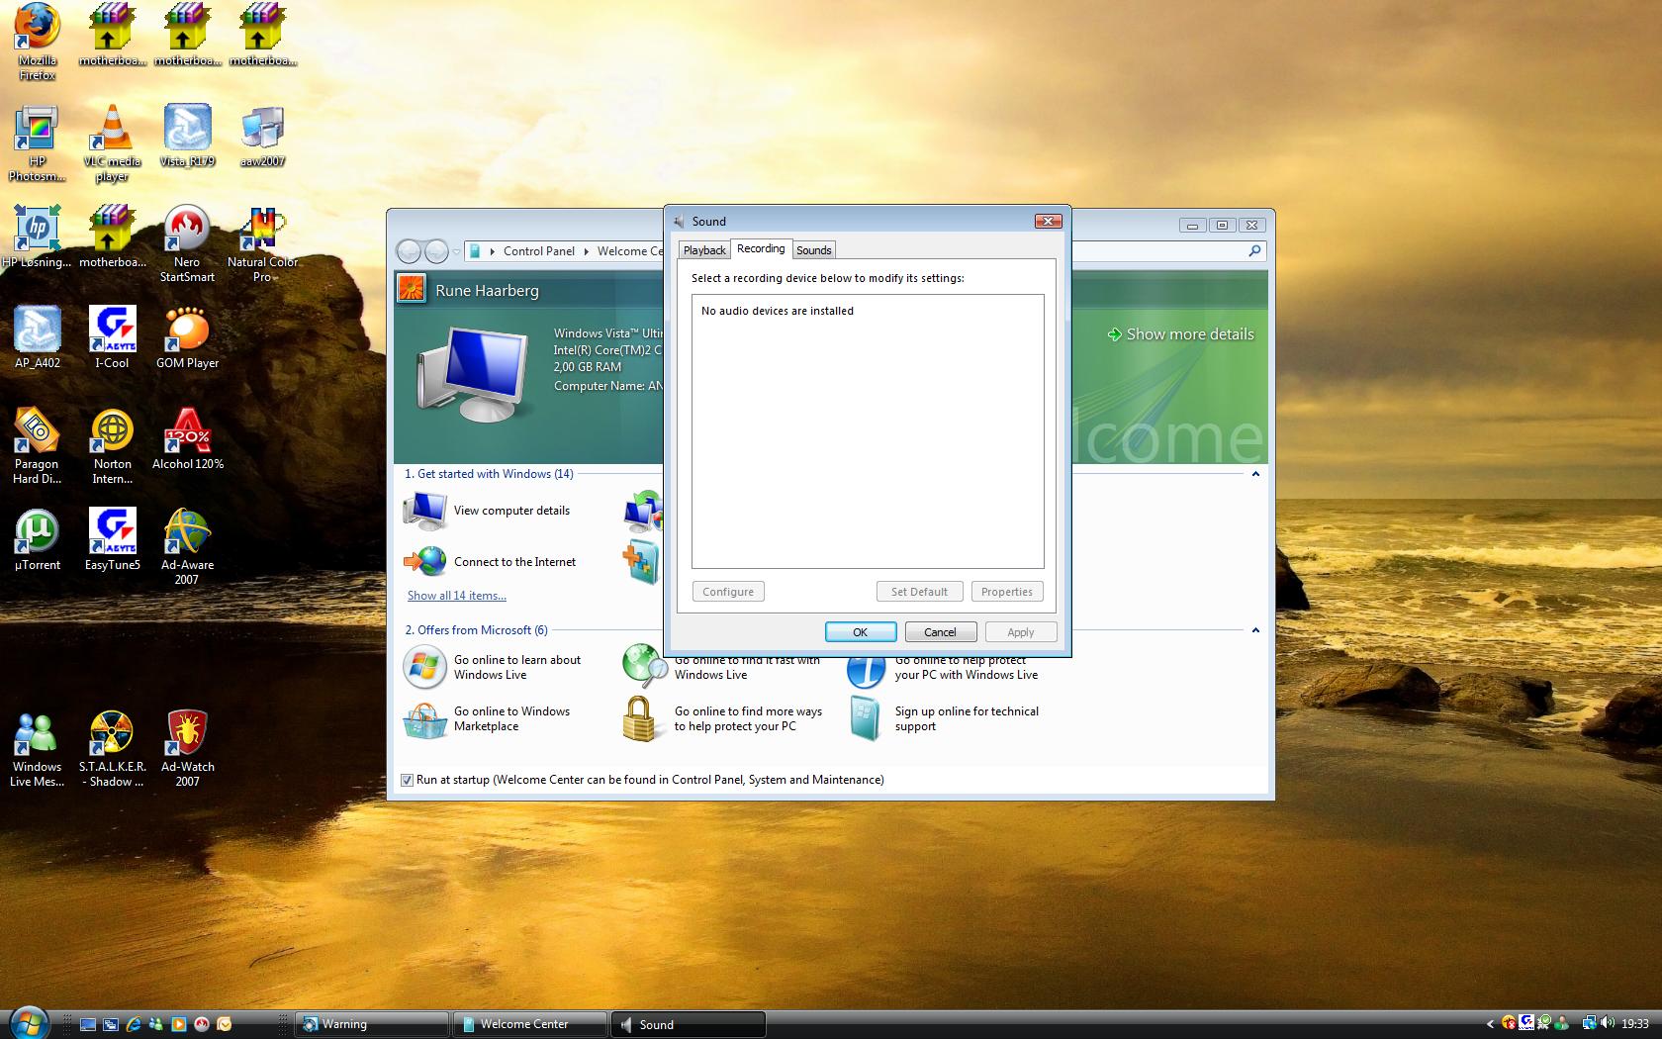The image size is (1662, 1039).
Task: Open the Paragon Hard Disk shortcut
Action: (37, 446)
